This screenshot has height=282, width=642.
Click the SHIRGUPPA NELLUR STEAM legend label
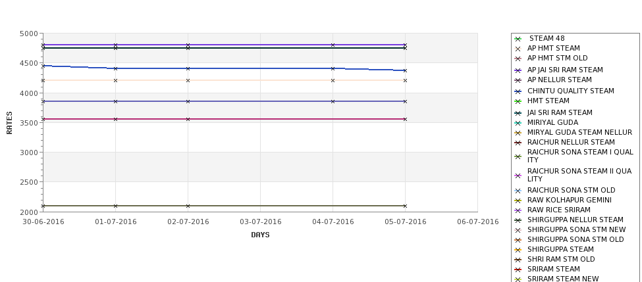pos(575,220)
